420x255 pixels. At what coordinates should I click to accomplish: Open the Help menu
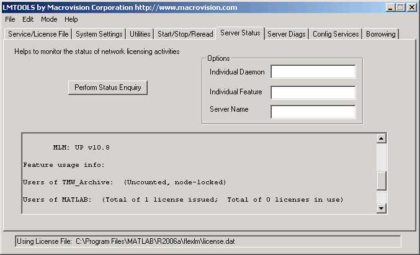(x=71, y=19)
